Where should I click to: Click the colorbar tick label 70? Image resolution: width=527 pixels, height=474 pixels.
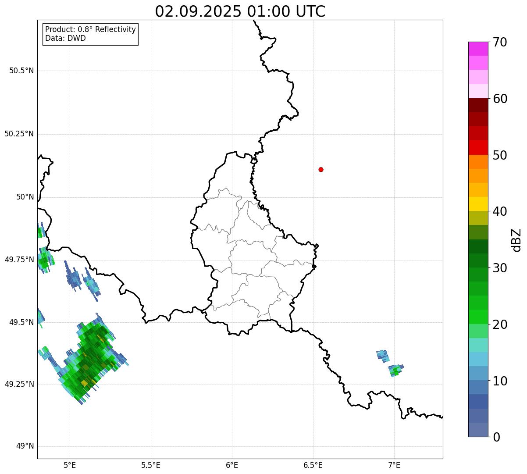500,43
